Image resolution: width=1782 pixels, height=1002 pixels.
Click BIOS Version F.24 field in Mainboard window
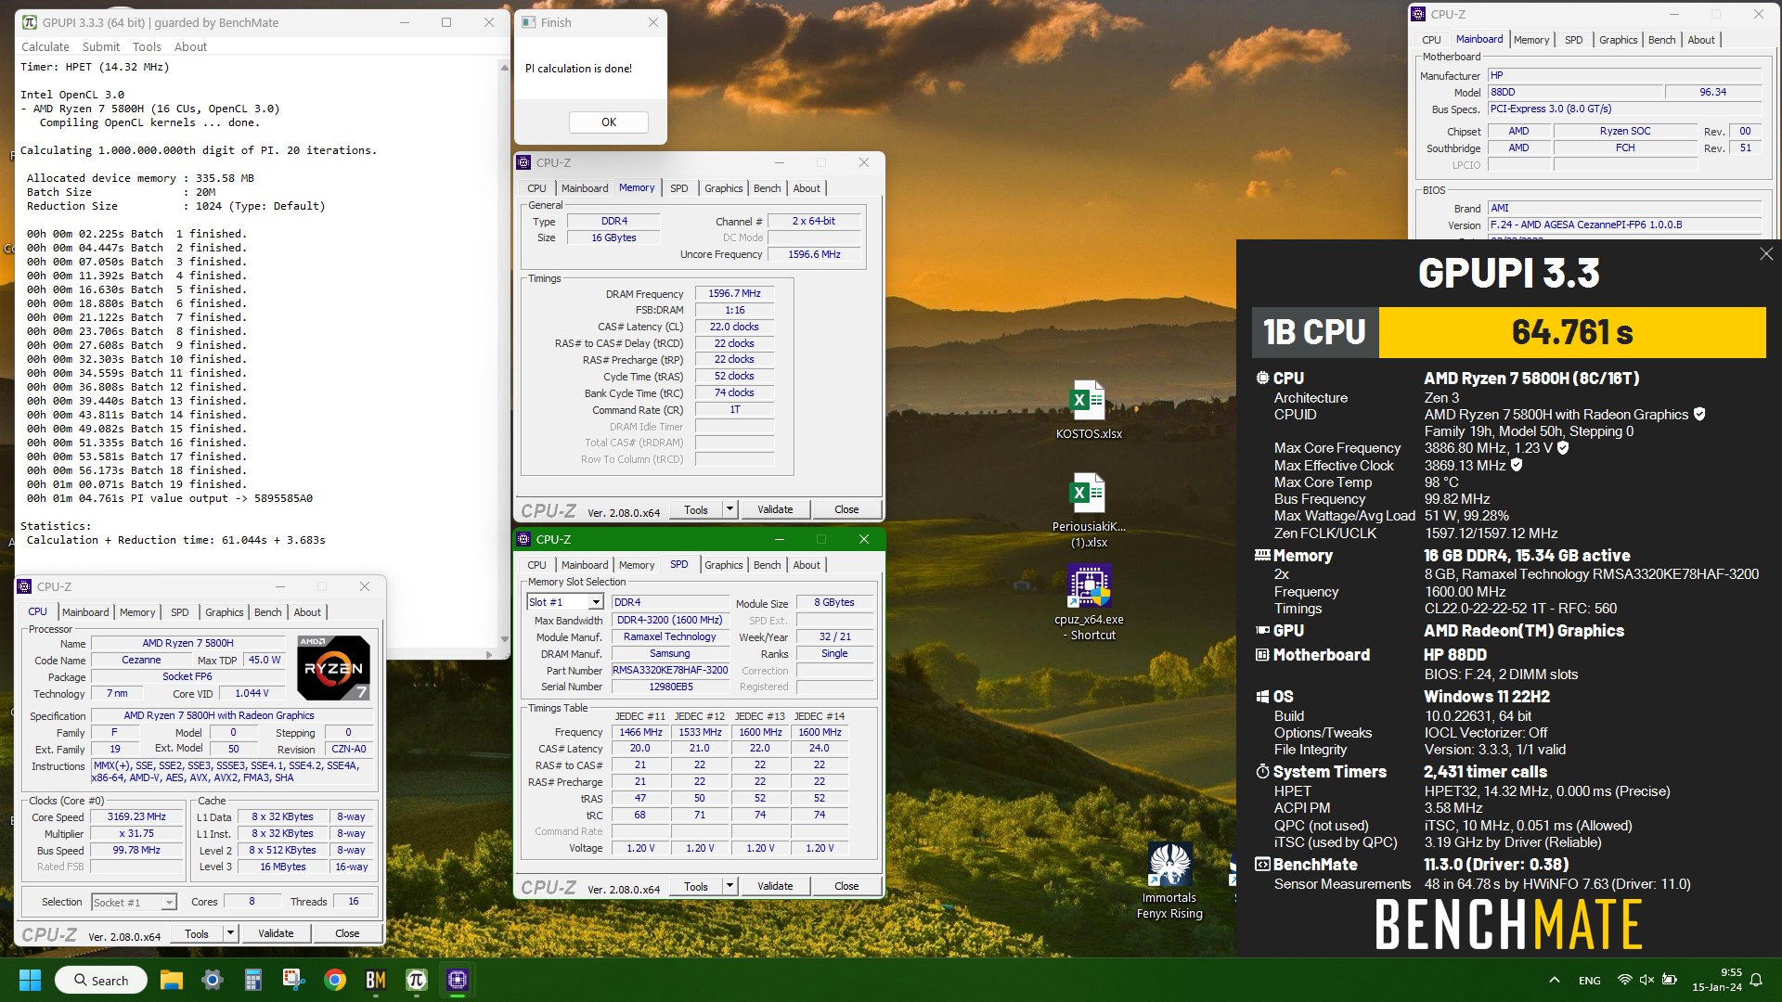click(1624, 225)
